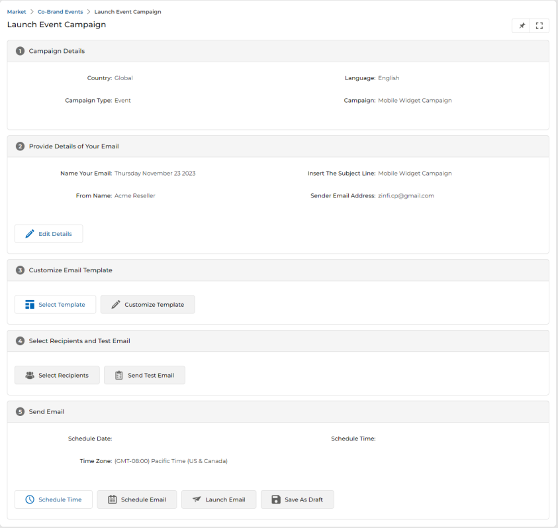
Task: Open Customize Template button
Action: click(x=148, y=305)
